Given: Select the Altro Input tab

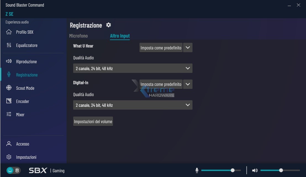Looking at the screenshot, I should click(x=120, y=36).
